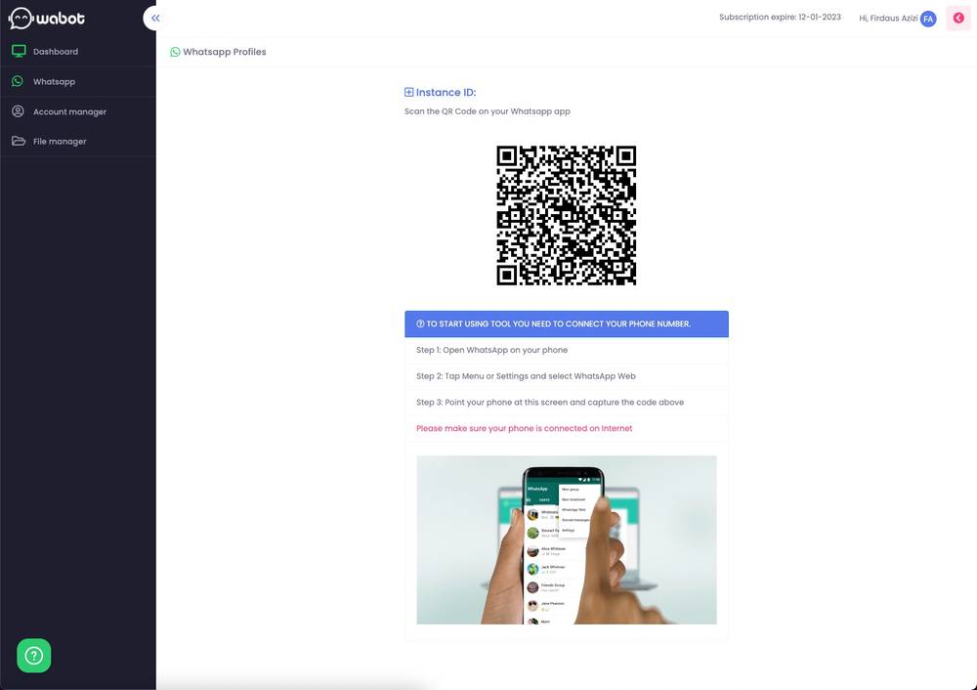Click the green Whatsapp icon in sidebar
977x690 pixels.
pos(17,80)
